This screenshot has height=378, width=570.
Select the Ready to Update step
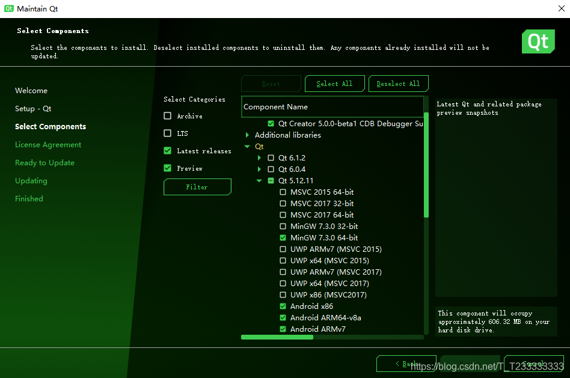coord(44,163)
